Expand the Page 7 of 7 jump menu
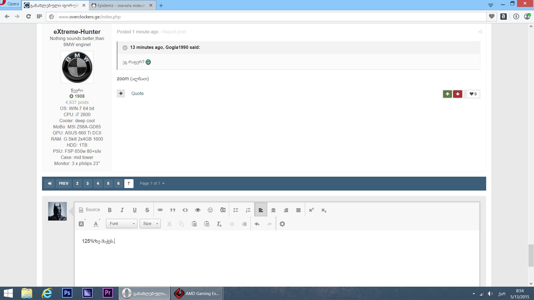Screen dimensions: 534x300 coord(152,183)
